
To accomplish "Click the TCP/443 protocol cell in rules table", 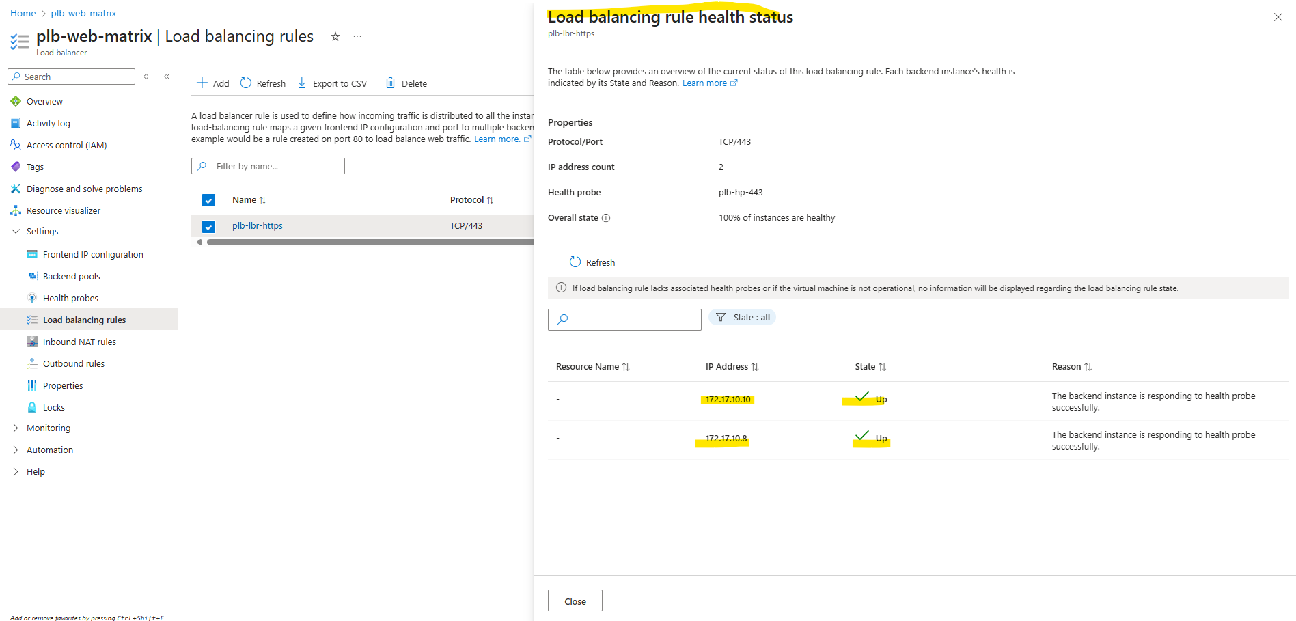I will (x=466, y=226).
